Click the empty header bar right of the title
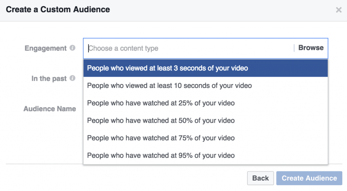 [220, 10]
